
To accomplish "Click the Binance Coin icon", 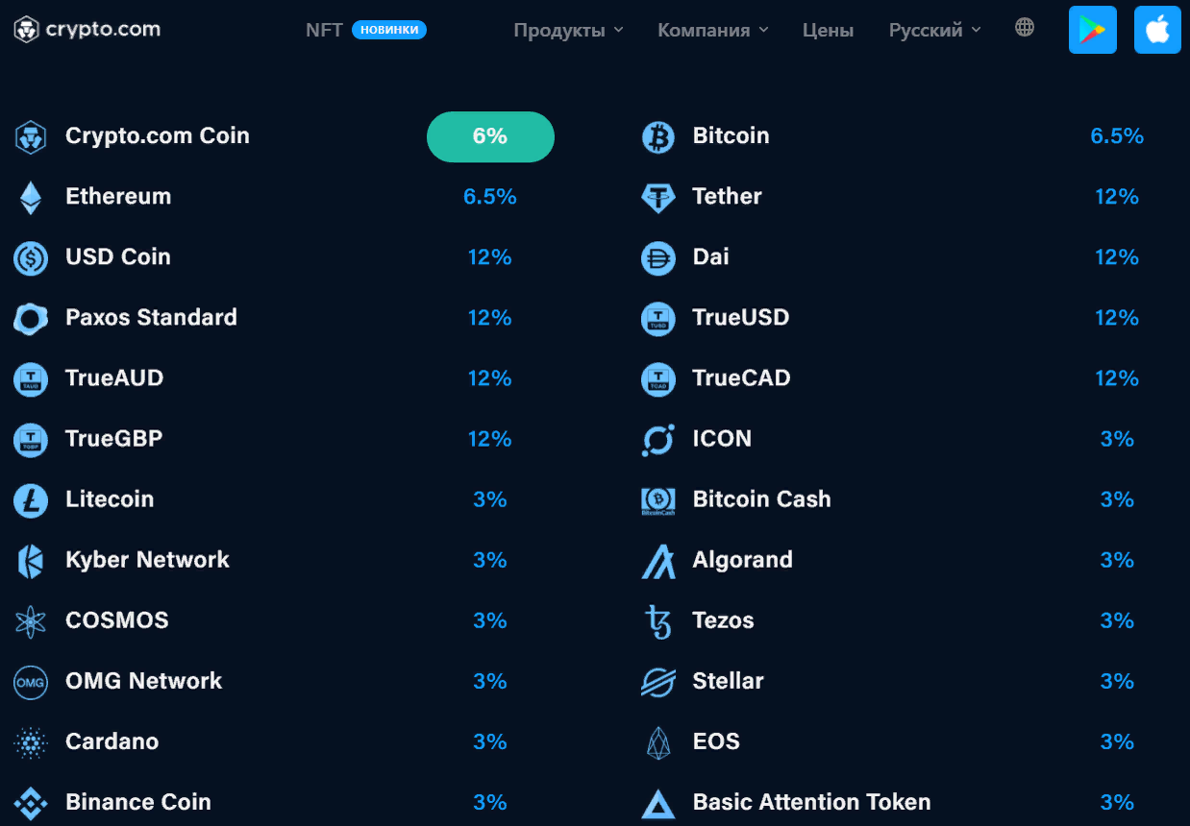I will point(30,802).
